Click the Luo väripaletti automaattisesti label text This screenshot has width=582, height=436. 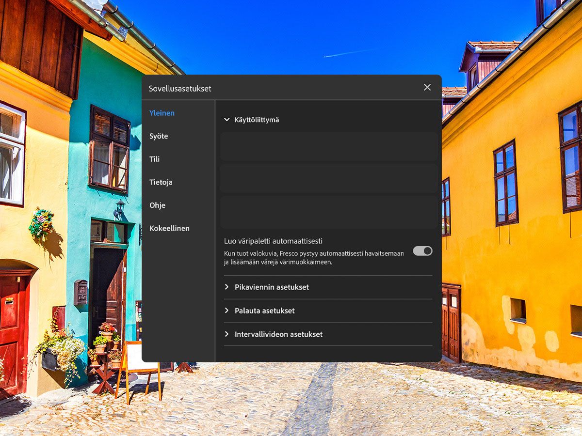tap(274, 241)
